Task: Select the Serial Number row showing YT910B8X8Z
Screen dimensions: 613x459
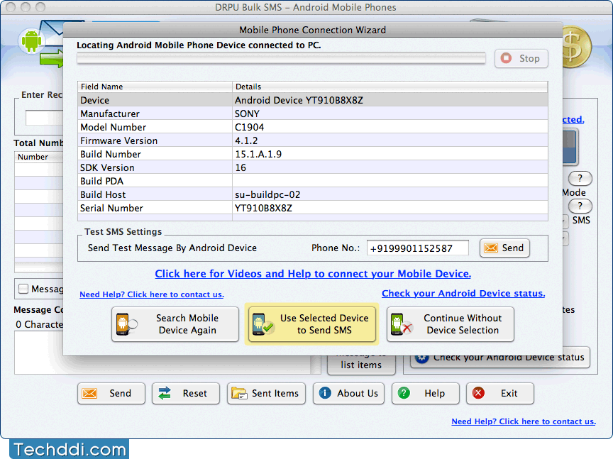Action: coord(313,208)
